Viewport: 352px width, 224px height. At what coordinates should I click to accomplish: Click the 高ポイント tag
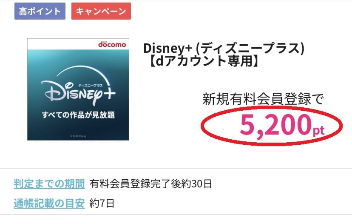(x=40, y=11)
